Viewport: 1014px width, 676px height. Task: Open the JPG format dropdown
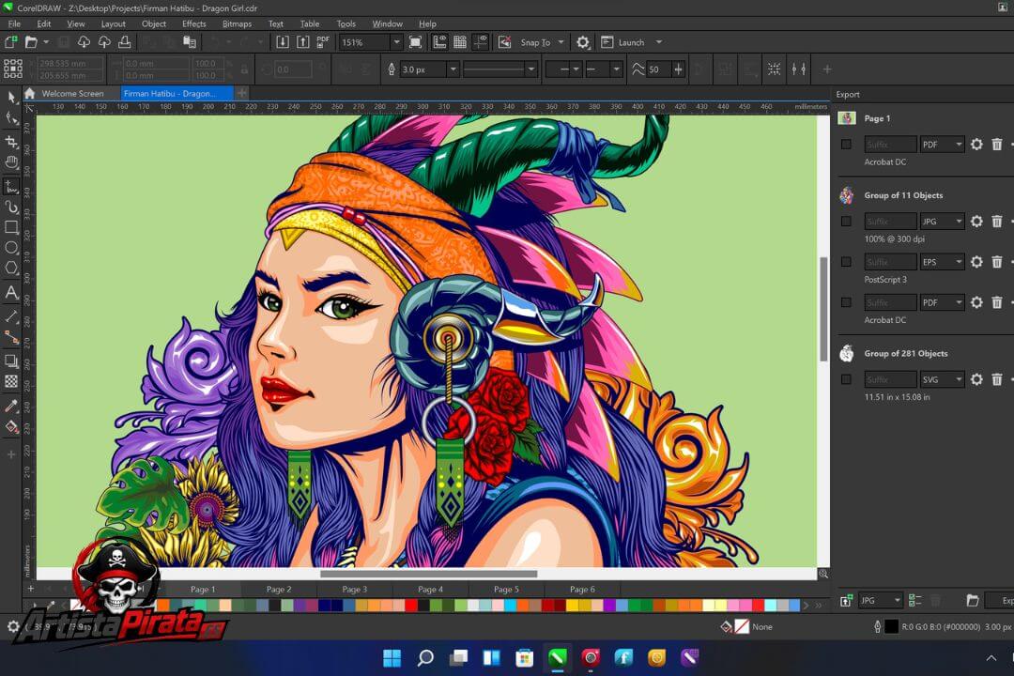[x=943, y=222]
